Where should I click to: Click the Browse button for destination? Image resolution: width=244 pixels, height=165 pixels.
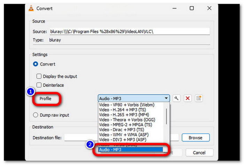coord(196,137)
